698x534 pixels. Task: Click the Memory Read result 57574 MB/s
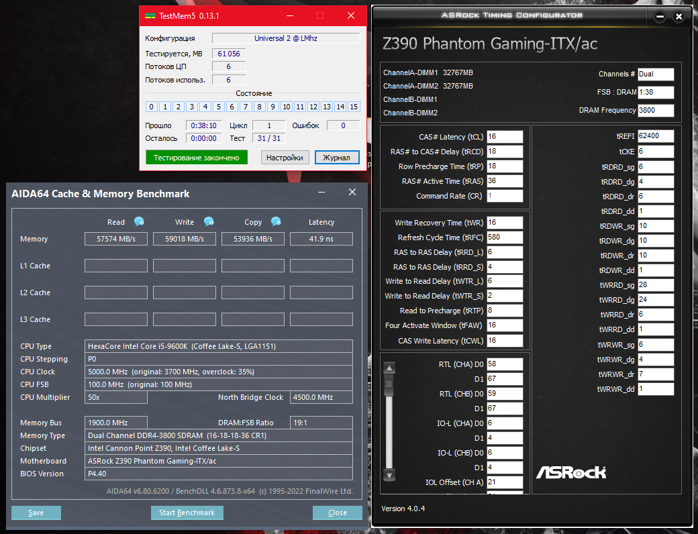pyautogui.click(x=116, y=239)
